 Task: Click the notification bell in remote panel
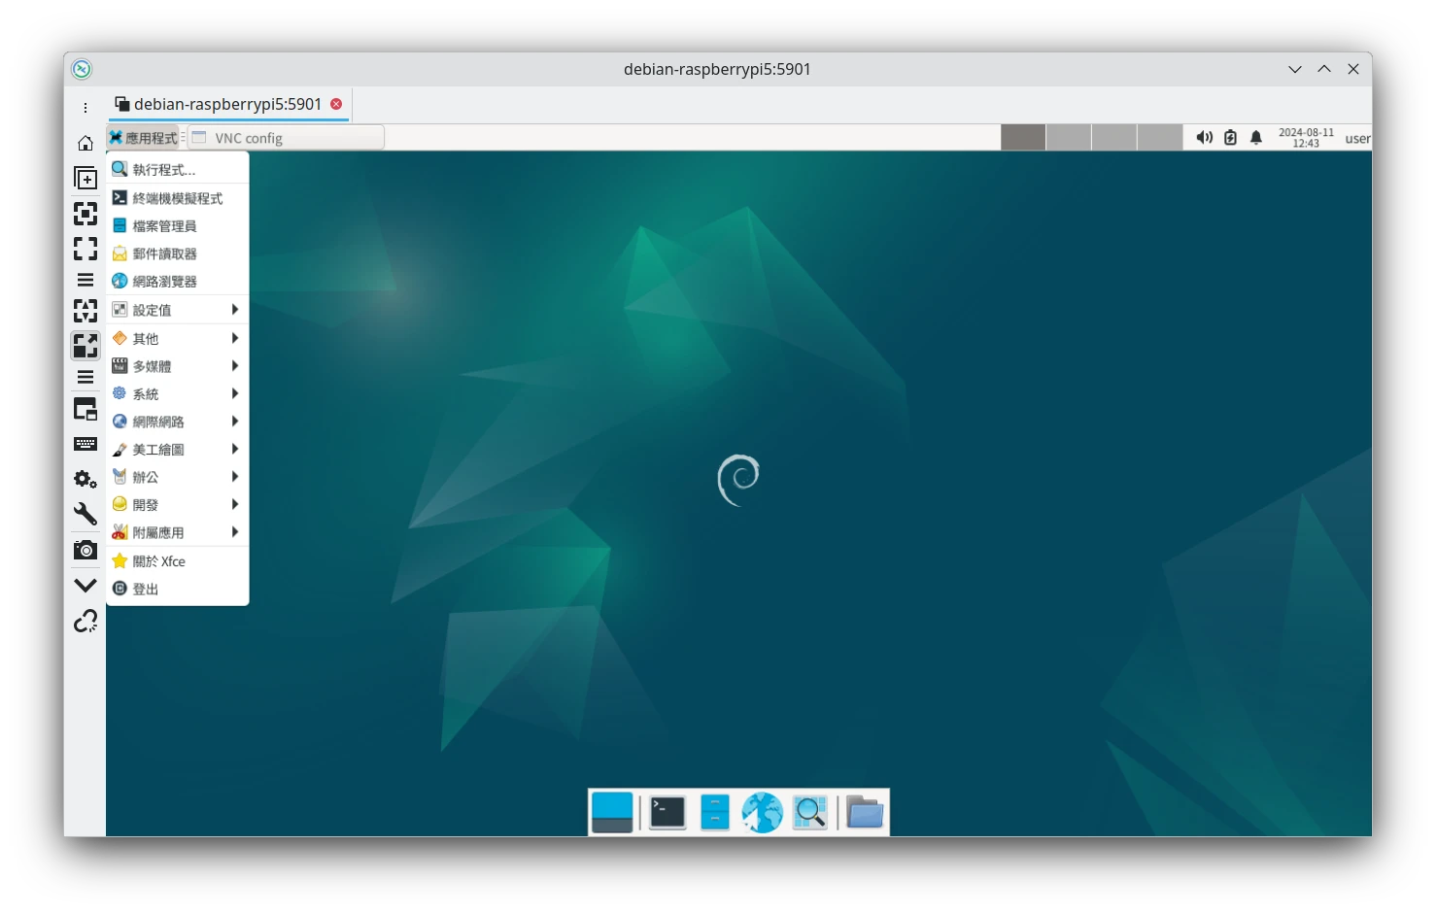[x=1255, y=138]
